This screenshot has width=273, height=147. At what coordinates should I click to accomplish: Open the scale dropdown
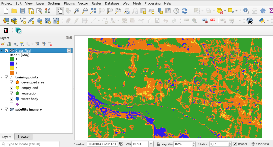point(150,144)
